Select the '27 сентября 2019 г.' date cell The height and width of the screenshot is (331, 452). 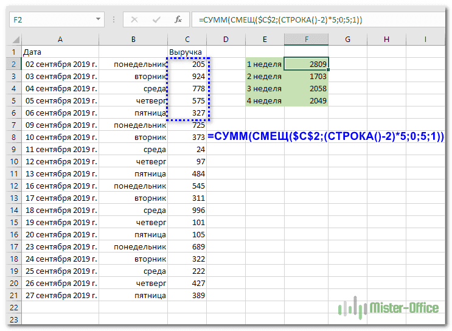pyautogui.click(x=60, y=295)
